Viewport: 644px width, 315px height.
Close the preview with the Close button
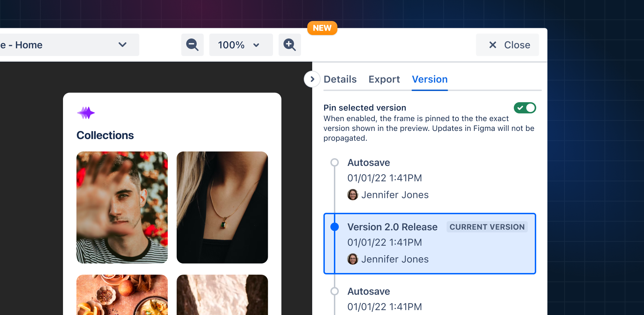[x=507, y=45]
